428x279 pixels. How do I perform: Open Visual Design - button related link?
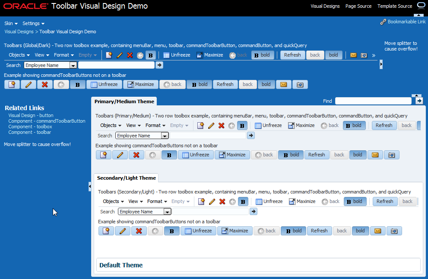click(31, 115)
